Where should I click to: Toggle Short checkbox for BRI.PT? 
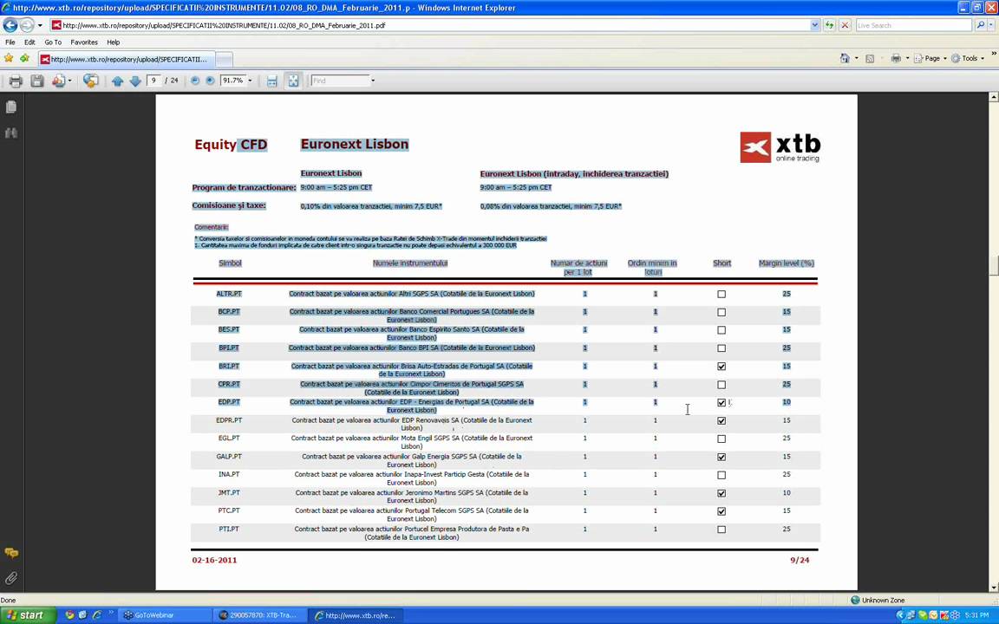[721, 366]
